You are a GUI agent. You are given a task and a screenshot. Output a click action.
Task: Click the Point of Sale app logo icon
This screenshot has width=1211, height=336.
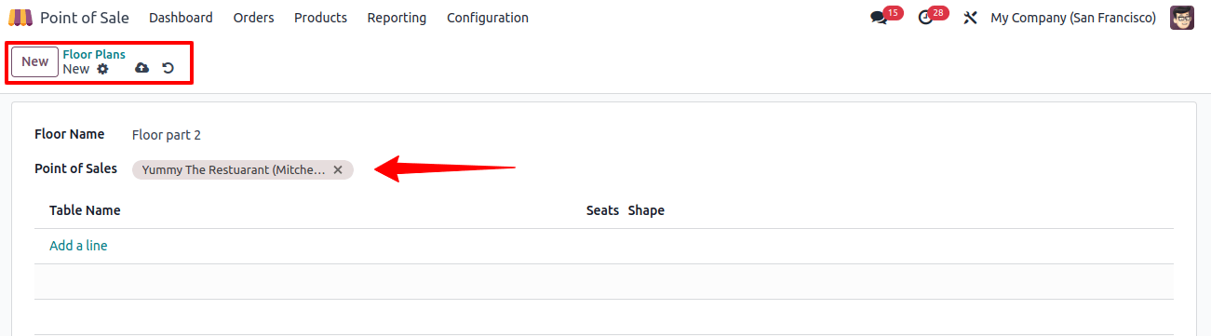tap(20, 18)
